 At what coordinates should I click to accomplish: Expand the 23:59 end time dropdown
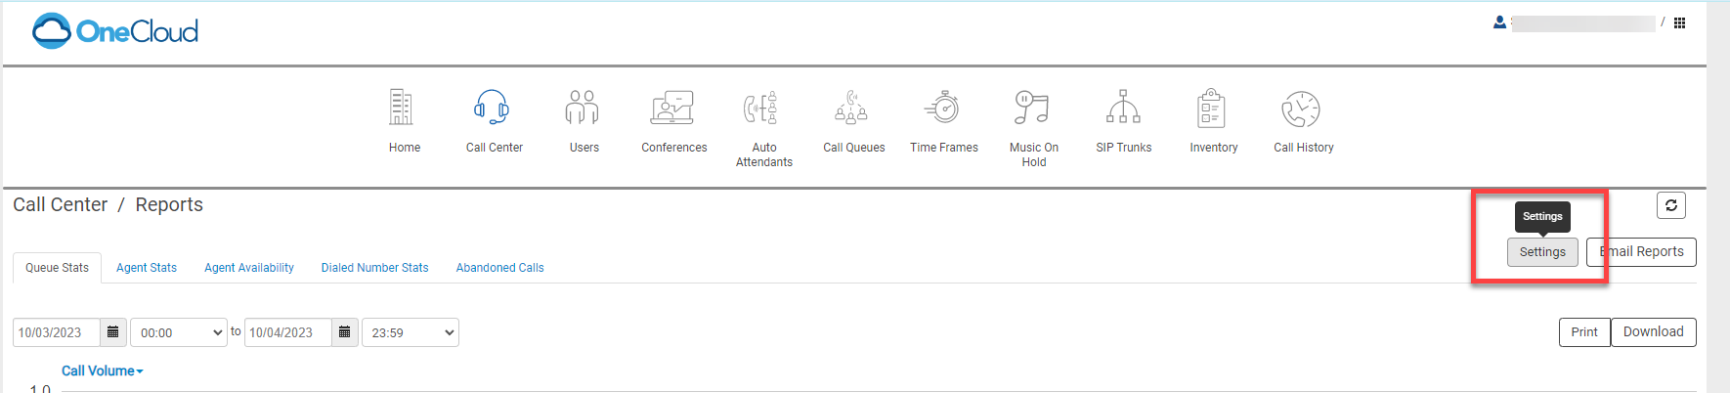click(411, 332)
